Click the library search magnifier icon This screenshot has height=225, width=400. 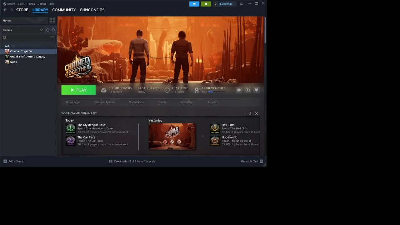click(5, 38)
